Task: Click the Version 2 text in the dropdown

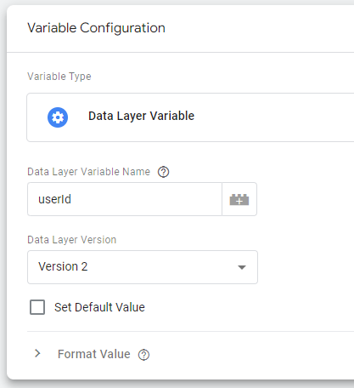Action: point(63,266)
